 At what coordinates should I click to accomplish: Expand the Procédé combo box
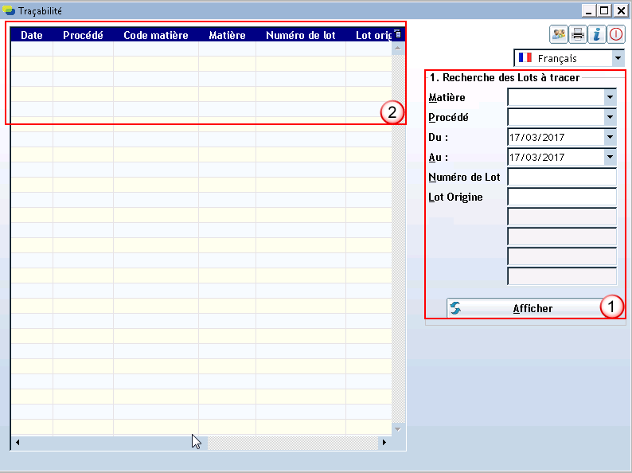610,117
